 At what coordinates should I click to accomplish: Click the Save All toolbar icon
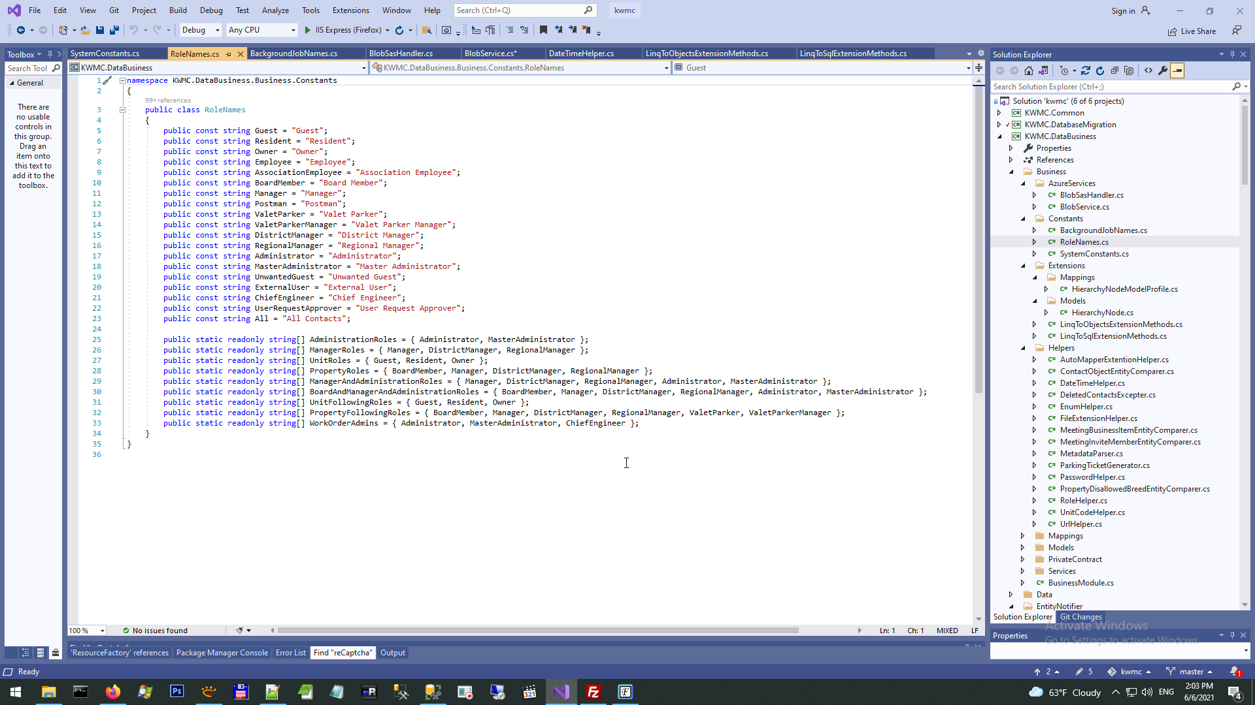coord(114,30)
